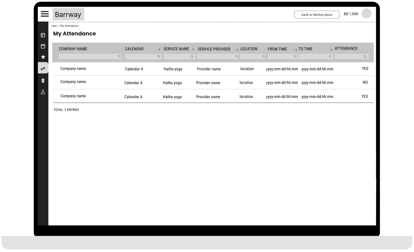This screenshot has width=414, height=252.
Task: Open the hamburger menu
Action: [45, 14]
